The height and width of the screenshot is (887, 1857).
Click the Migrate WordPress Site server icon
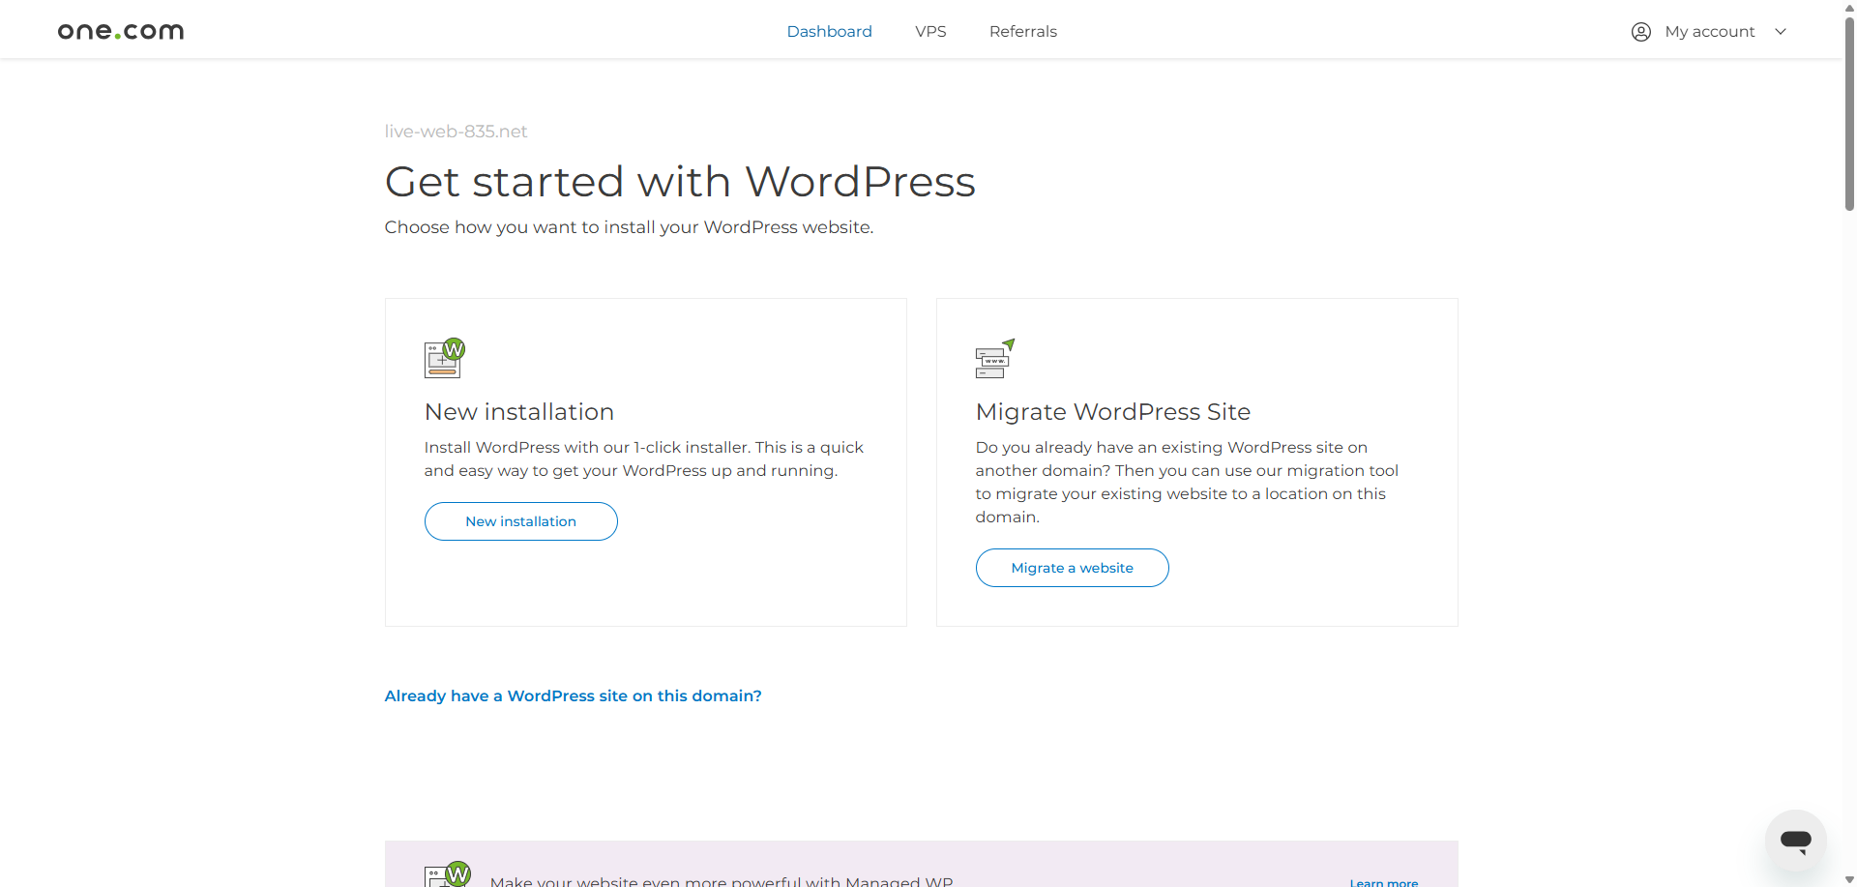(995, 358)
